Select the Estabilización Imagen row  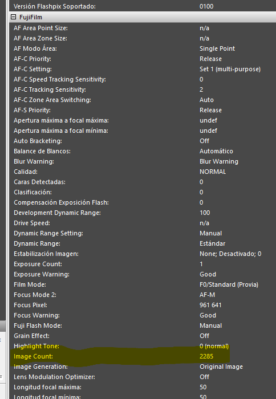(143, 254)
